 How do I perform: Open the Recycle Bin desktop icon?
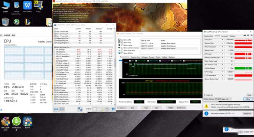(x=6, y=22)
